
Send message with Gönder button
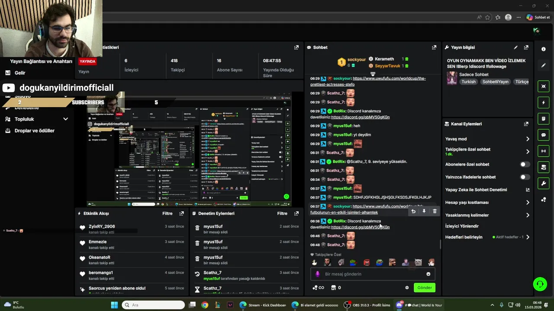tap(424, 288)
